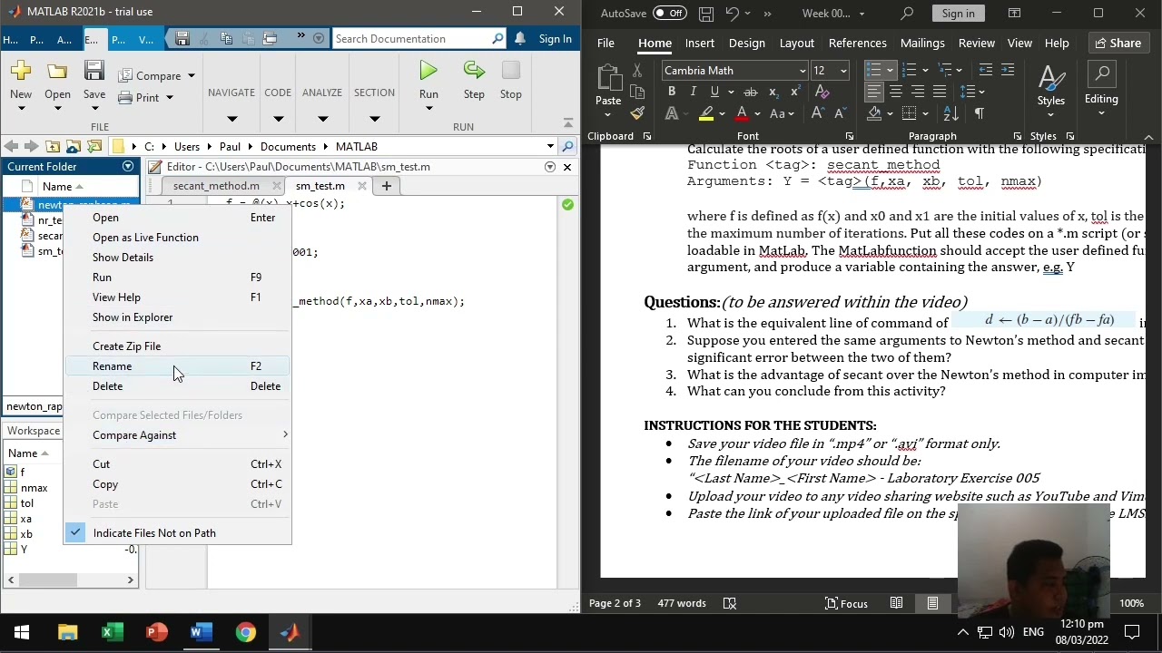Toggle Indicate Files Not on Path
The width and height of the screenshot is (1162, 653).
(178, 532)
